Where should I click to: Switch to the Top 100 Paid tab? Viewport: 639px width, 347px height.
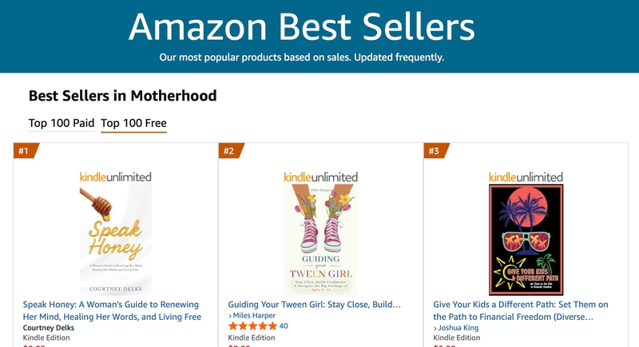[x=62, y=123]
